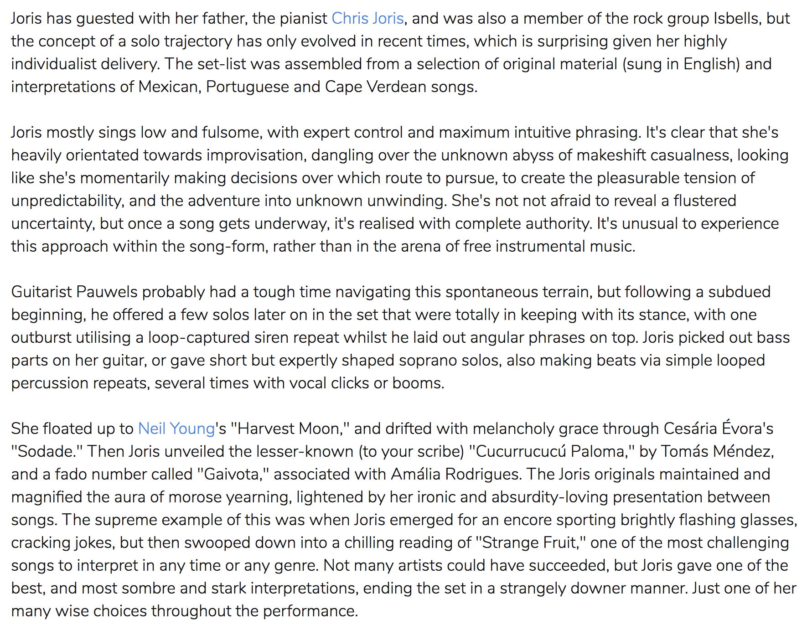Open the Neil Young link
Viewport: 807px width, 630px height.
click(x=176, y=429)
